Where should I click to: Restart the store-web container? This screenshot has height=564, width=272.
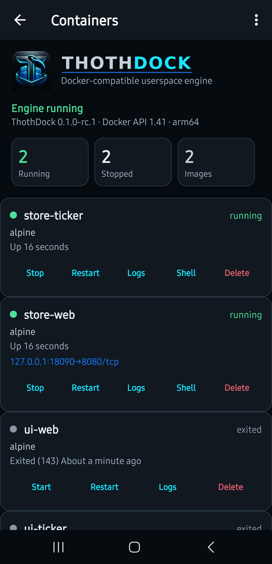pos(86,388)
